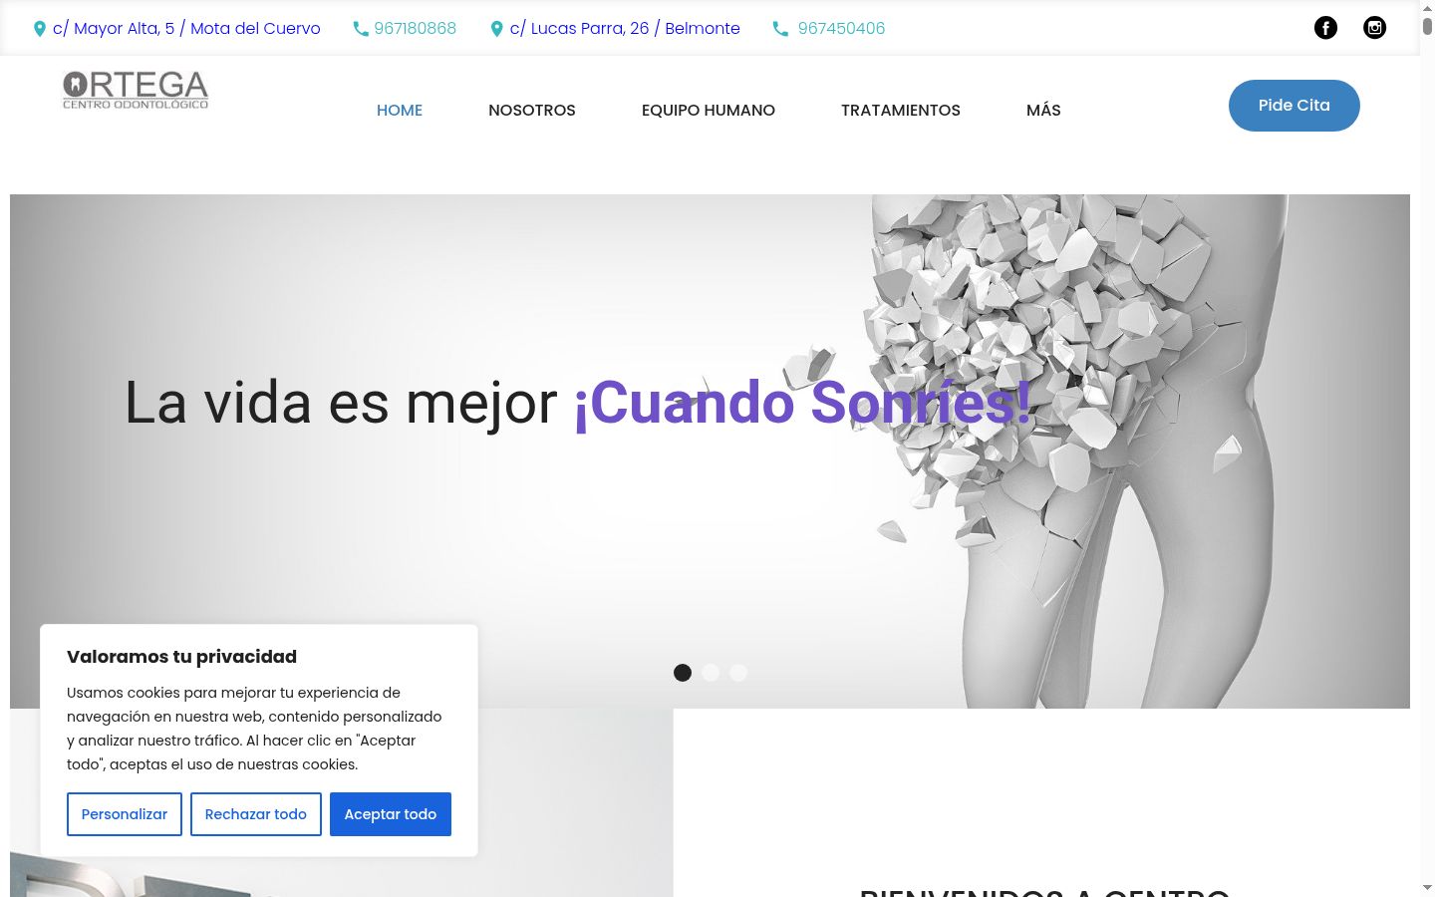
Task: Click the map pin beside Lucas Parra address
Action: (x=496, y=29)
